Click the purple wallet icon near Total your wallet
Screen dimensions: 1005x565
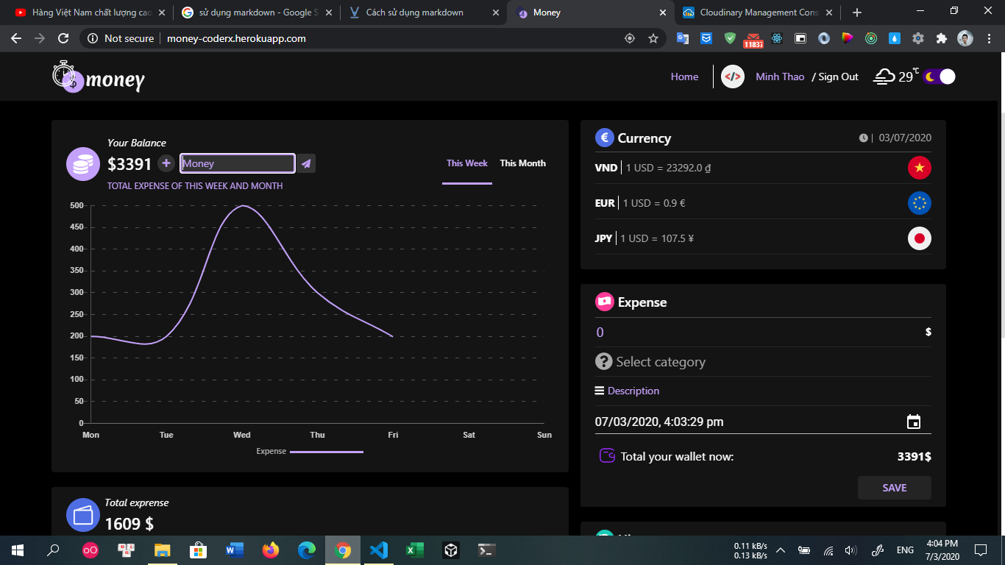[606, 456]
